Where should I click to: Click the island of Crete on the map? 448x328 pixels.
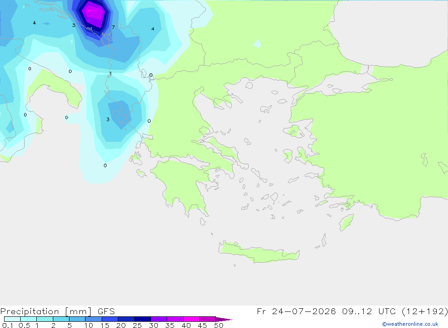click(x=258, y=252)
